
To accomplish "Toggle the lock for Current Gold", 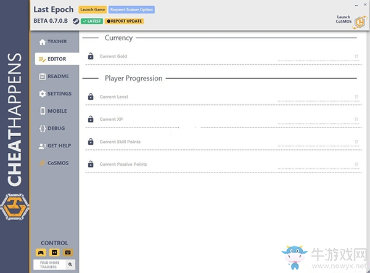I will tap(91, 56).
